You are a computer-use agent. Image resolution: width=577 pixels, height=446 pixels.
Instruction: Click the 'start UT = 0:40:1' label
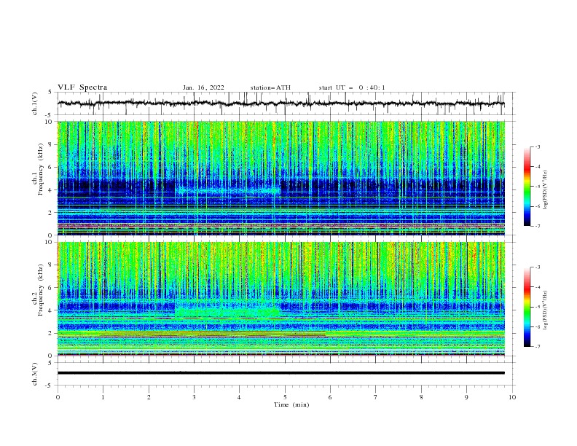[x=352, y=87]
